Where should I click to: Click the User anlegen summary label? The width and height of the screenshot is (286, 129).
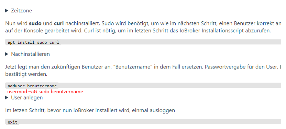(27, 98)
